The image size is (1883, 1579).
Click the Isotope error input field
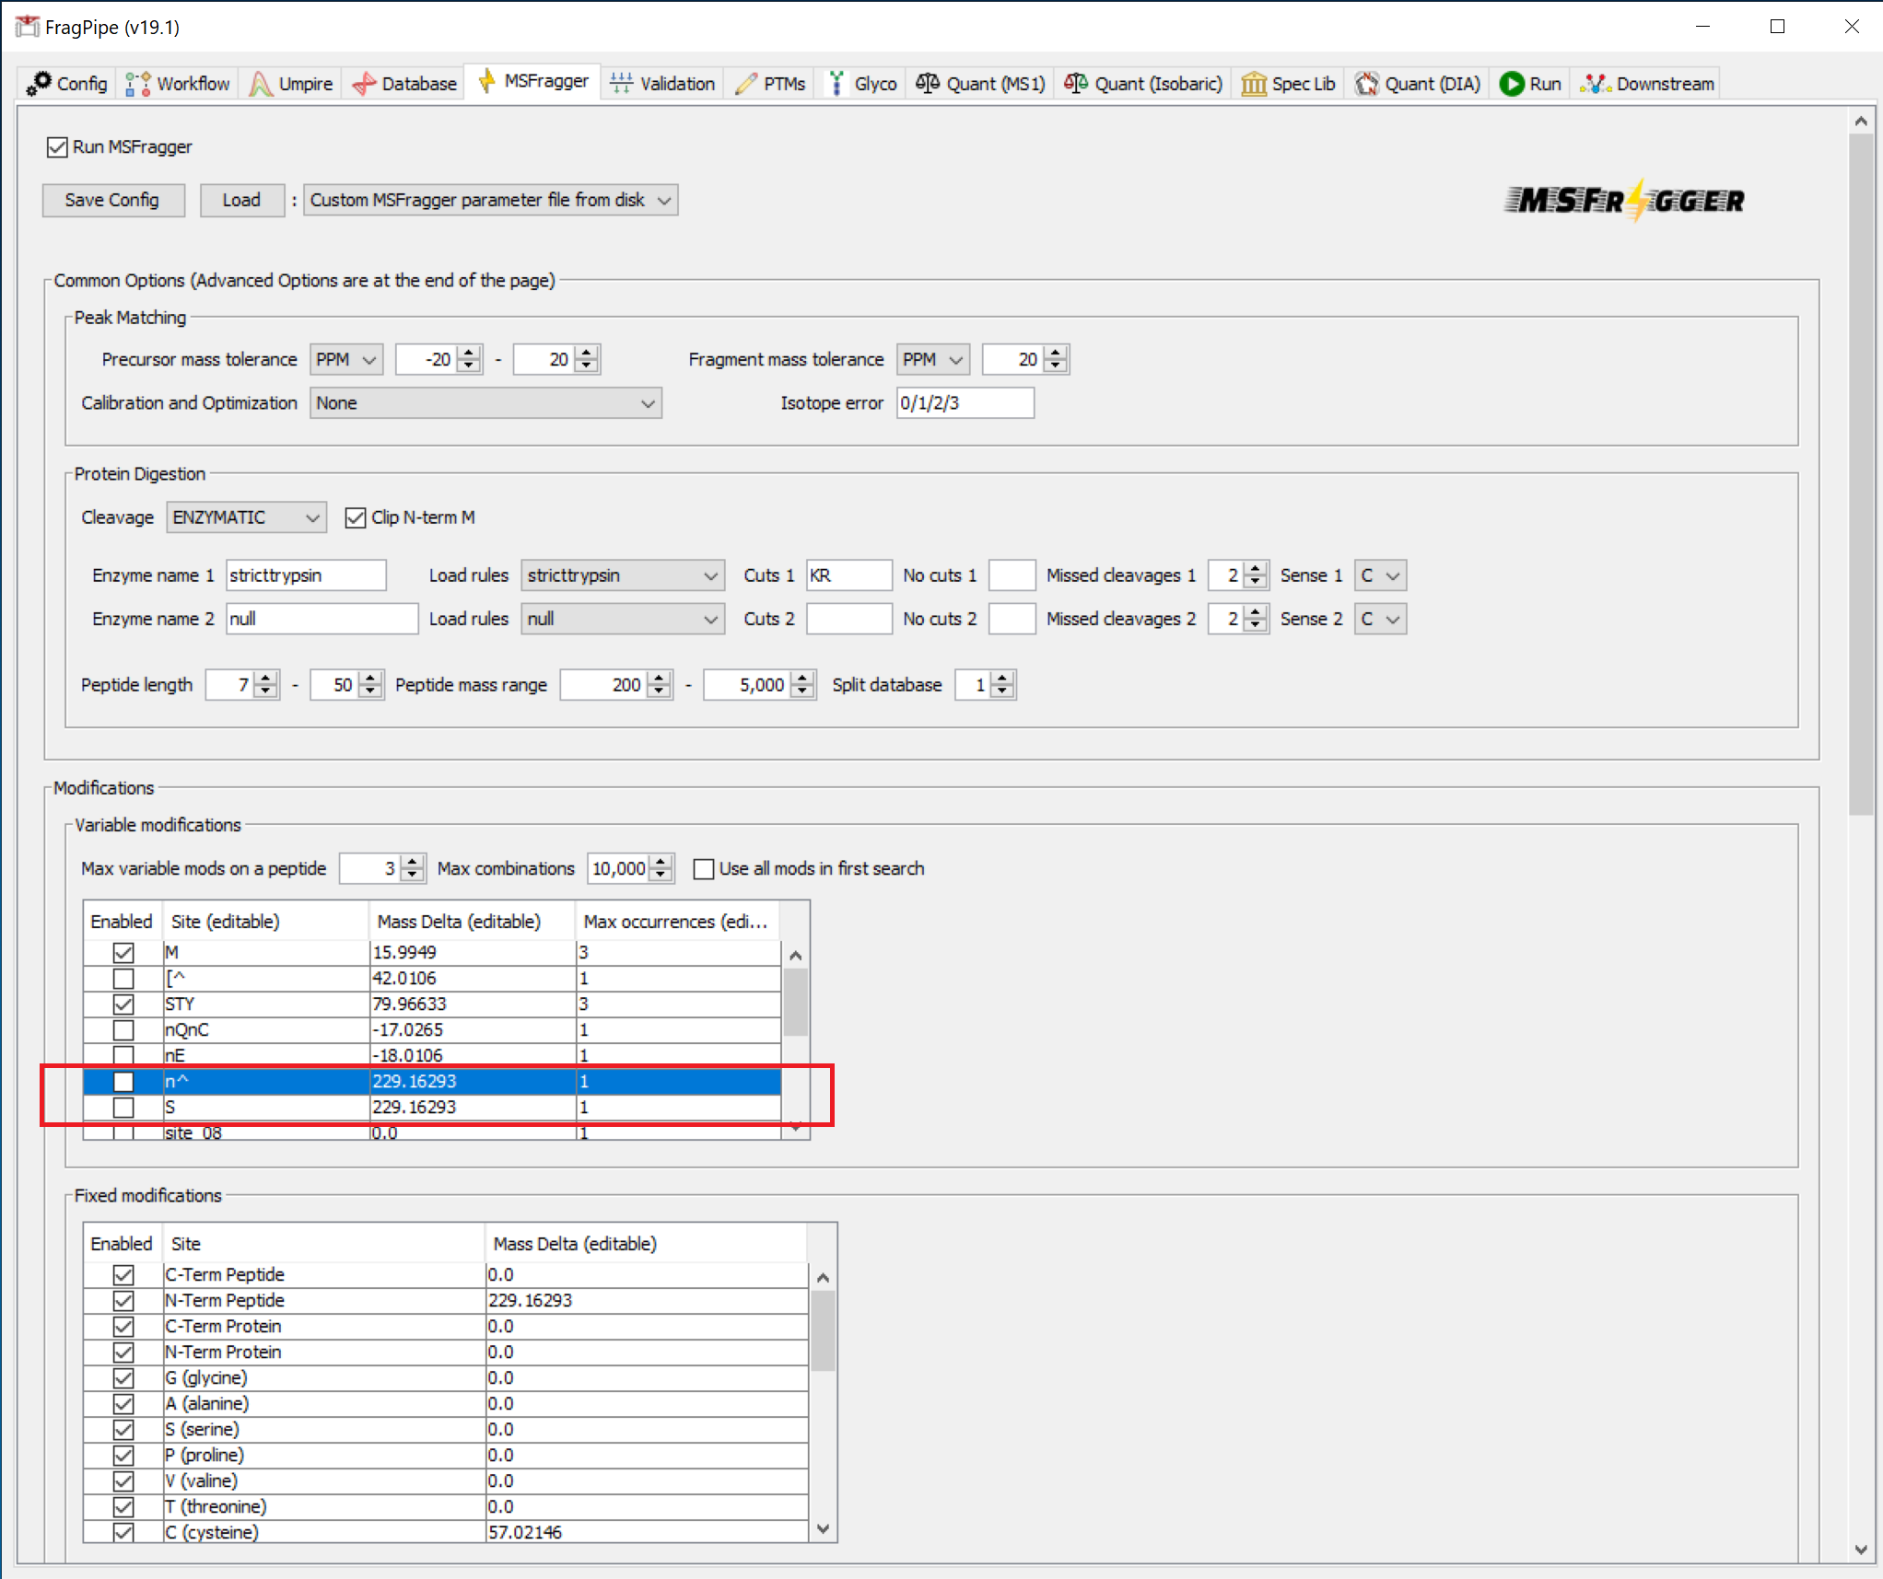coord(965,403)
